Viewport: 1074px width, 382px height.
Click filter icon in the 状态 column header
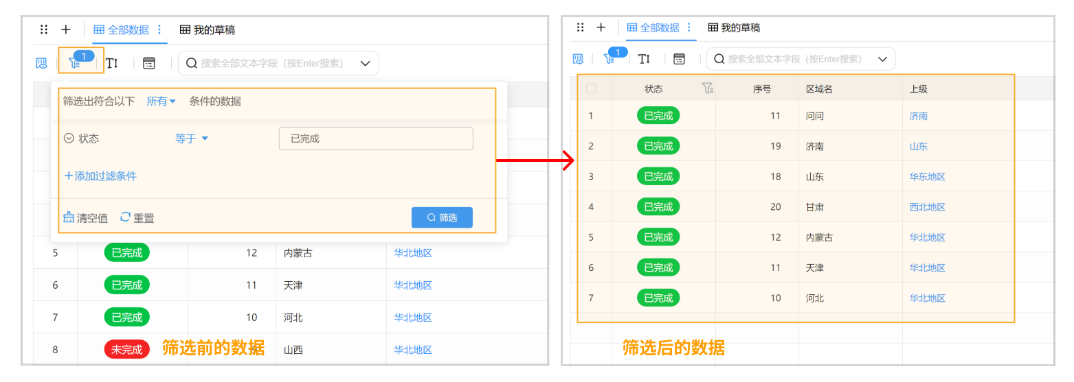[708, 88]
